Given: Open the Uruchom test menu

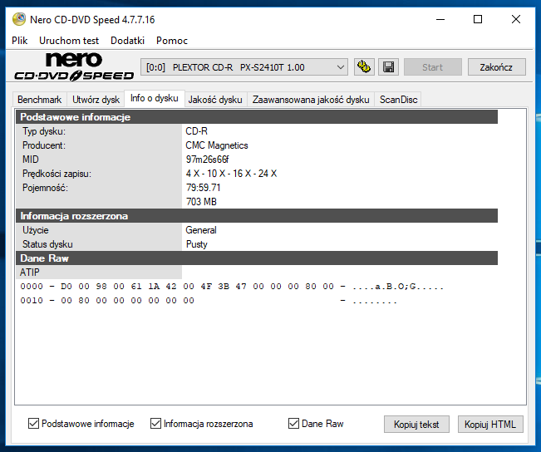Looking at the screenshot, I should coord(69,41).
